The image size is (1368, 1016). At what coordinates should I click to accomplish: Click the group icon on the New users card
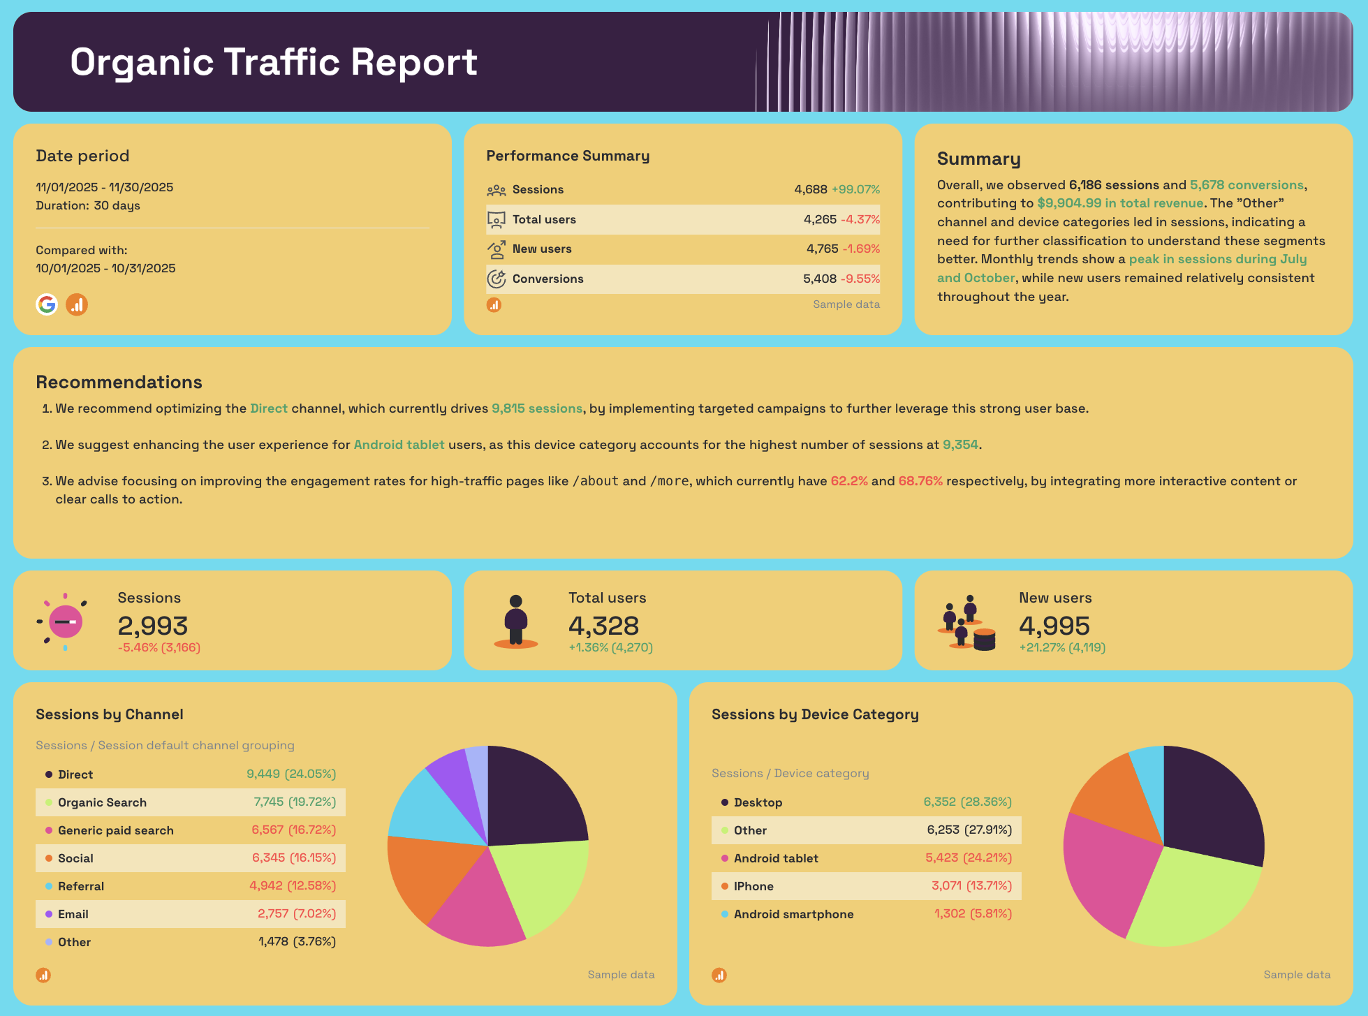pyautogui.click(x=967, y=624)
